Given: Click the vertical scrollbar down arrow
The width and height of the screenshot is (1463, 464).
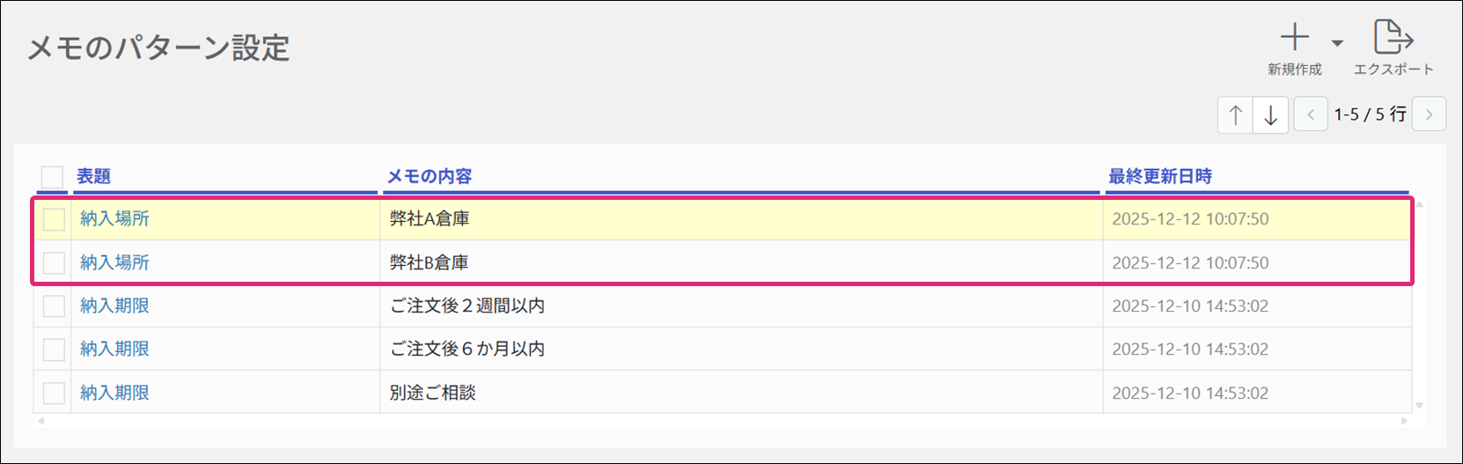Looking at the screenshot, I should coord(1419,406).
